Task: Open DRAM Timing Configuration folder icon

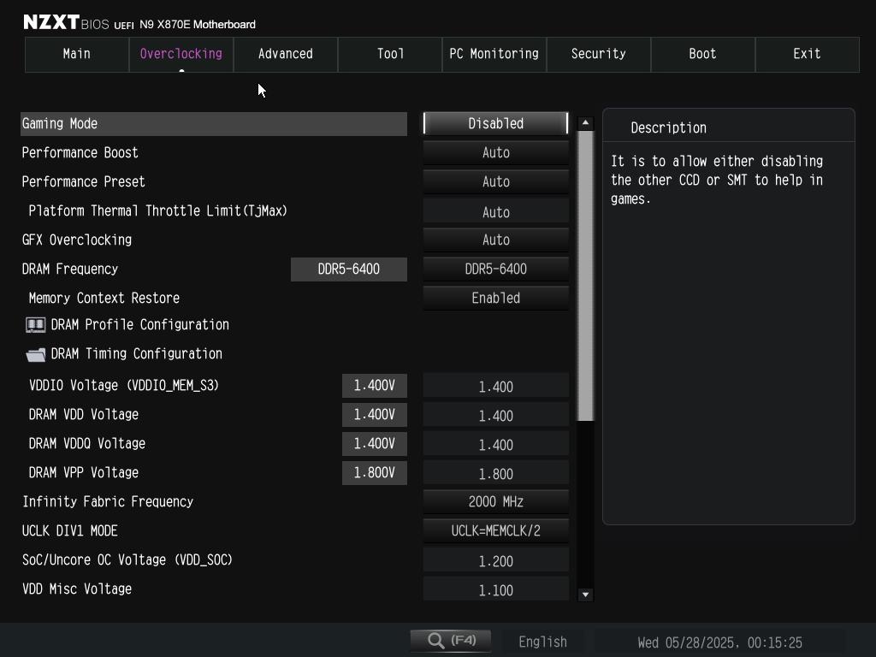Action: click(x=35, y=354)
